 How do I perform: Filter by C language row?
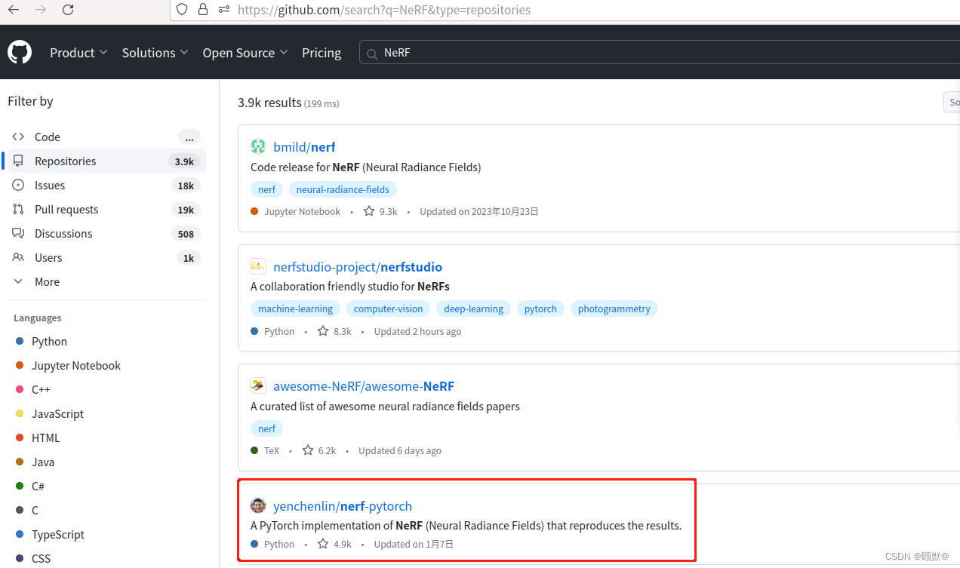(109, 510)
